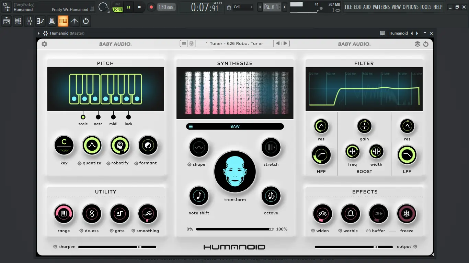Open the PATTERNS menu

[381, 7]
